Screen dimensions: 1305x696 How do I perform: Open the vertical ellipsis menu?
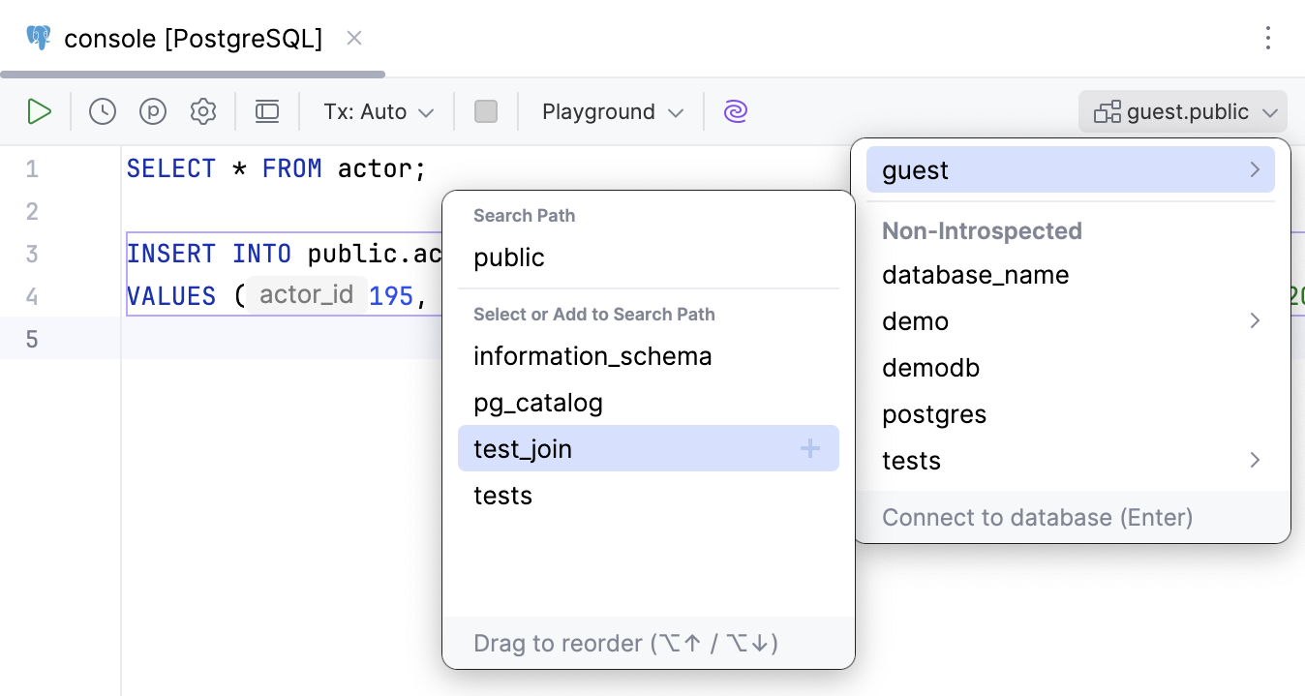1268,38
